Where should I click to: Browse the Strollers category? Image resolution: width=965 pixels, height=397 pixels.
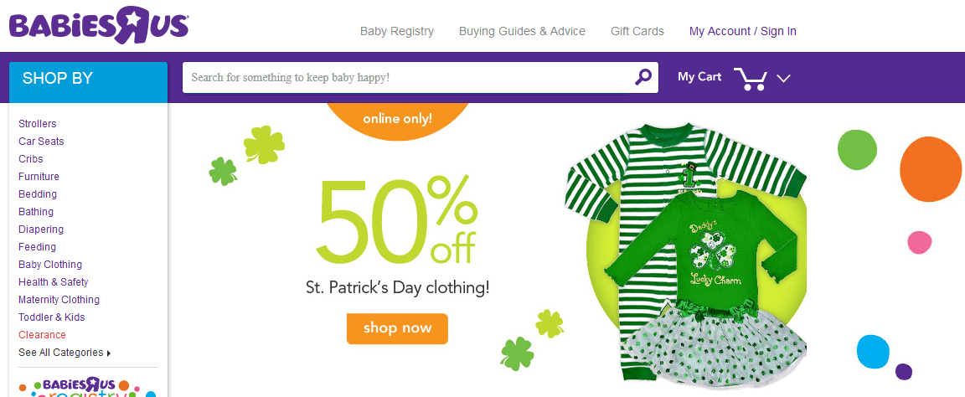(38, 124)
